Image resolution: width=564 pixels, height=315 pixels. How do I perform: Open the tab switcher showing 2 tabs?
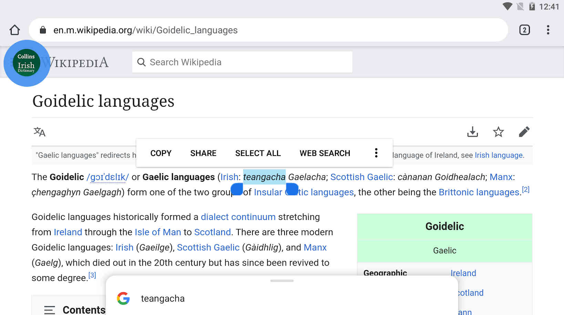coord(524,30)
